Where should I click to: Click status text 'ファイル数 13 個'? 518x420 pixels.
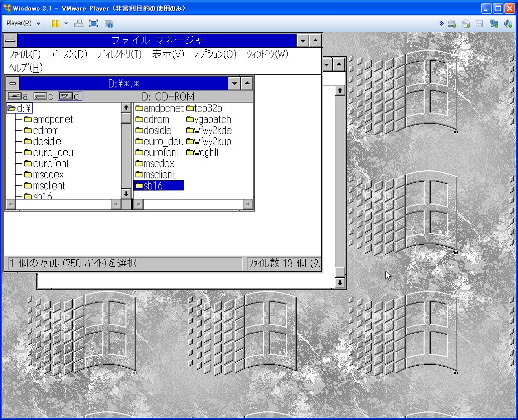[x=277, y=263]
